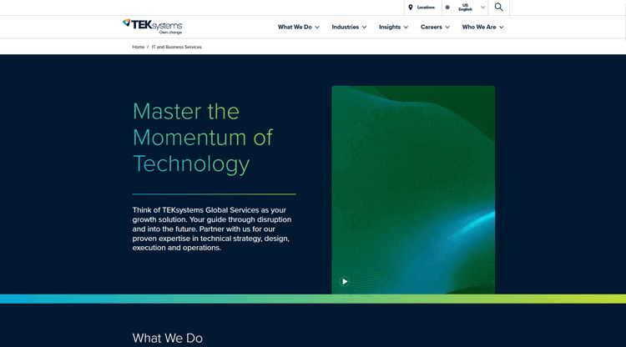Open the Locations link
Screen dimensions: 626x347
426,8
